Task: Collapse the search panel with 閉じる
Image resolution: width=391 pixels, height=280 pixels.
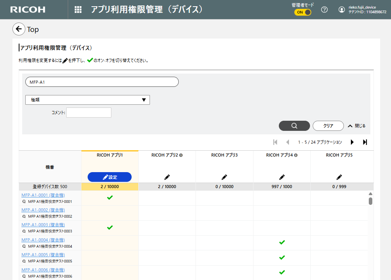Action: [x=356, y=126]
